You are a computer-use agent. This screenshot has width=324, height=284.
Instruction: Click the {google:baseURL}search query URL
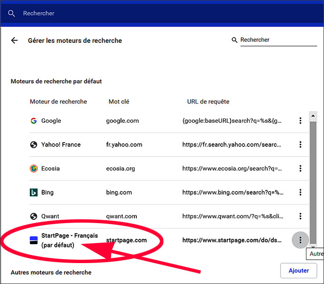pos(232,121)
